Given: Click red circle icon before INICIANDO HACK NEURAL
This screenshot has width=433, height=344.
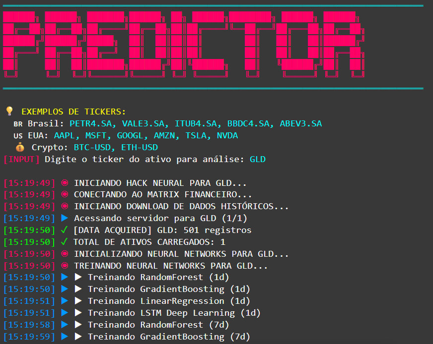Looking at the screenshot, I should click(x=65, y=183).
